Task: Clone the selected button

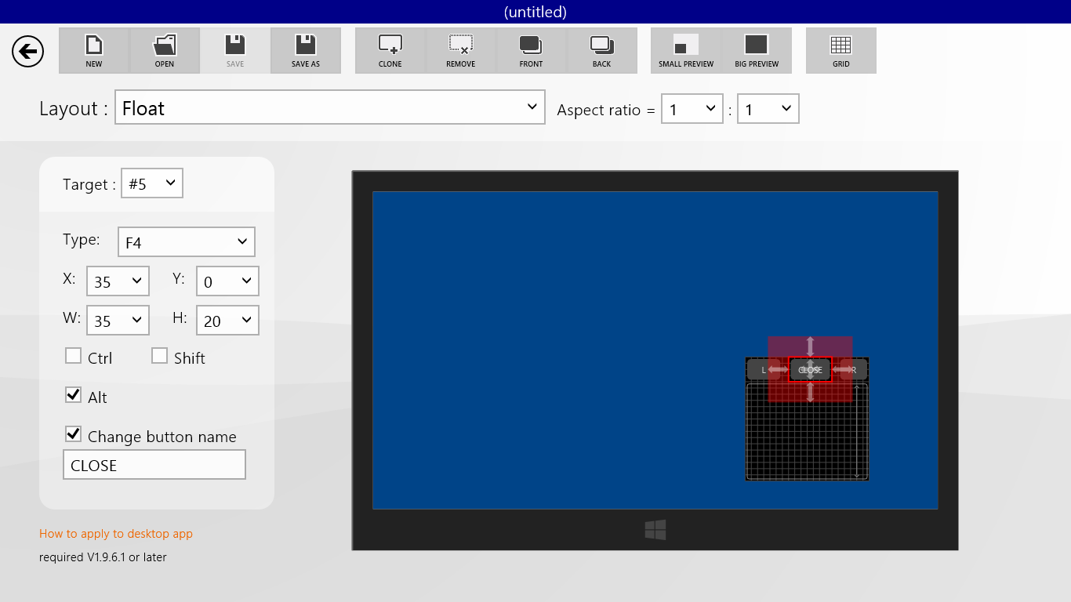Action: click(x=389, y=50)
